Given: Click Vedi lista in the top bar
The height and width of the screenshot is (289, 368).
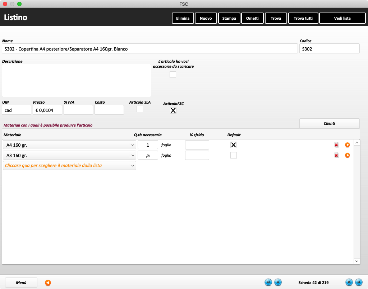Looking at the screenshot, I should click(342, 18).
